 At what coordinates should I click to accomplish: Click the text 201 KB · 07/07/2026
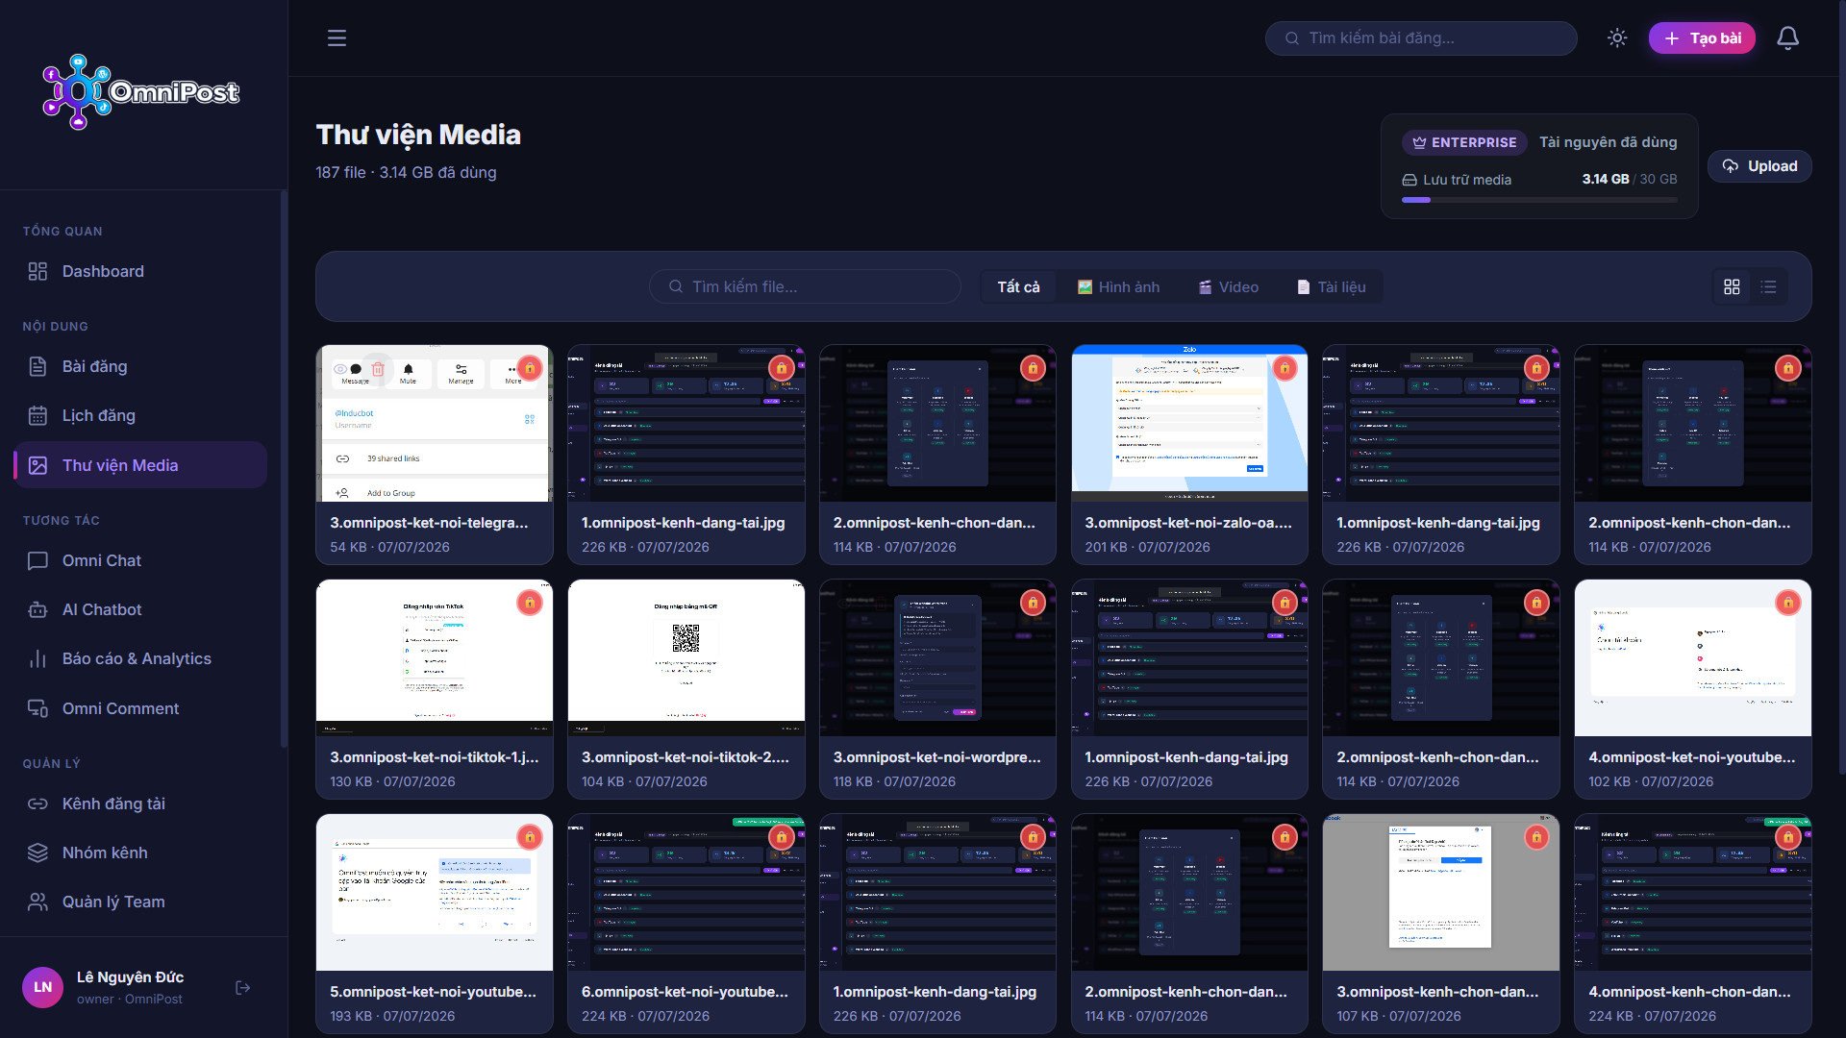1147,547
